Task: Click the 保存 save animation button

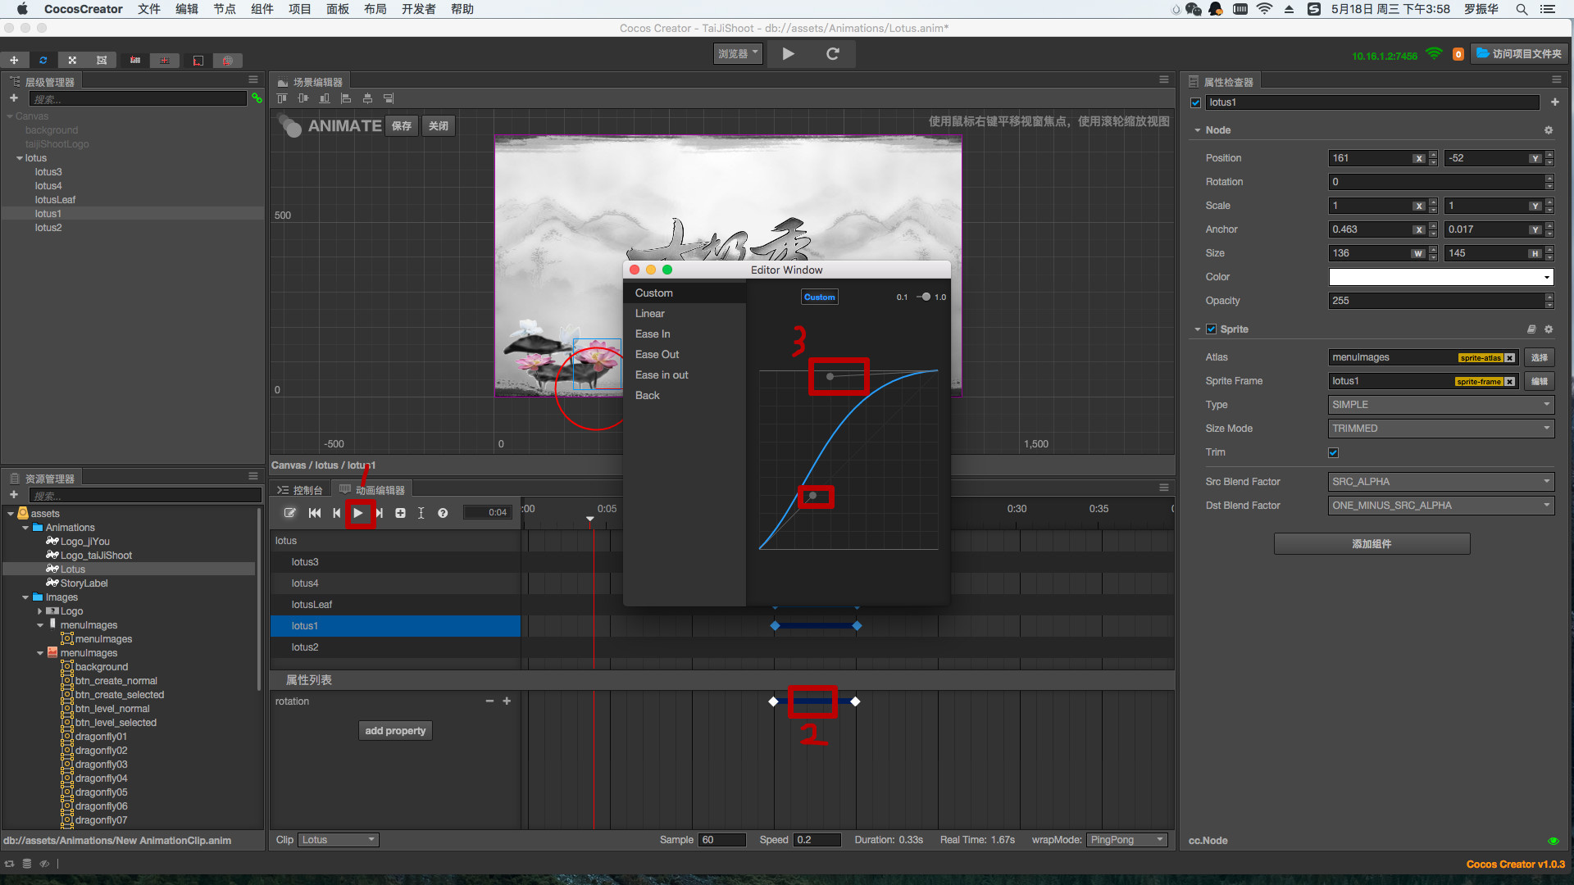Action: coord(402,126)
